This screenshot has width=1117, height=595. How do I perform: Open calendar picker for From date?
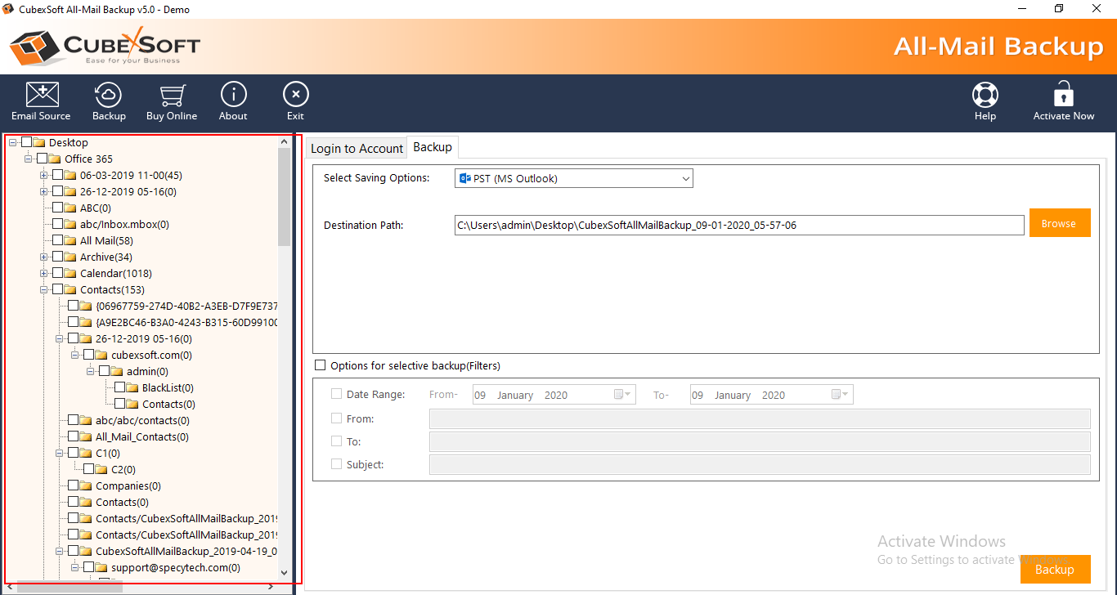pyautogui.click(x=623, y=395)
